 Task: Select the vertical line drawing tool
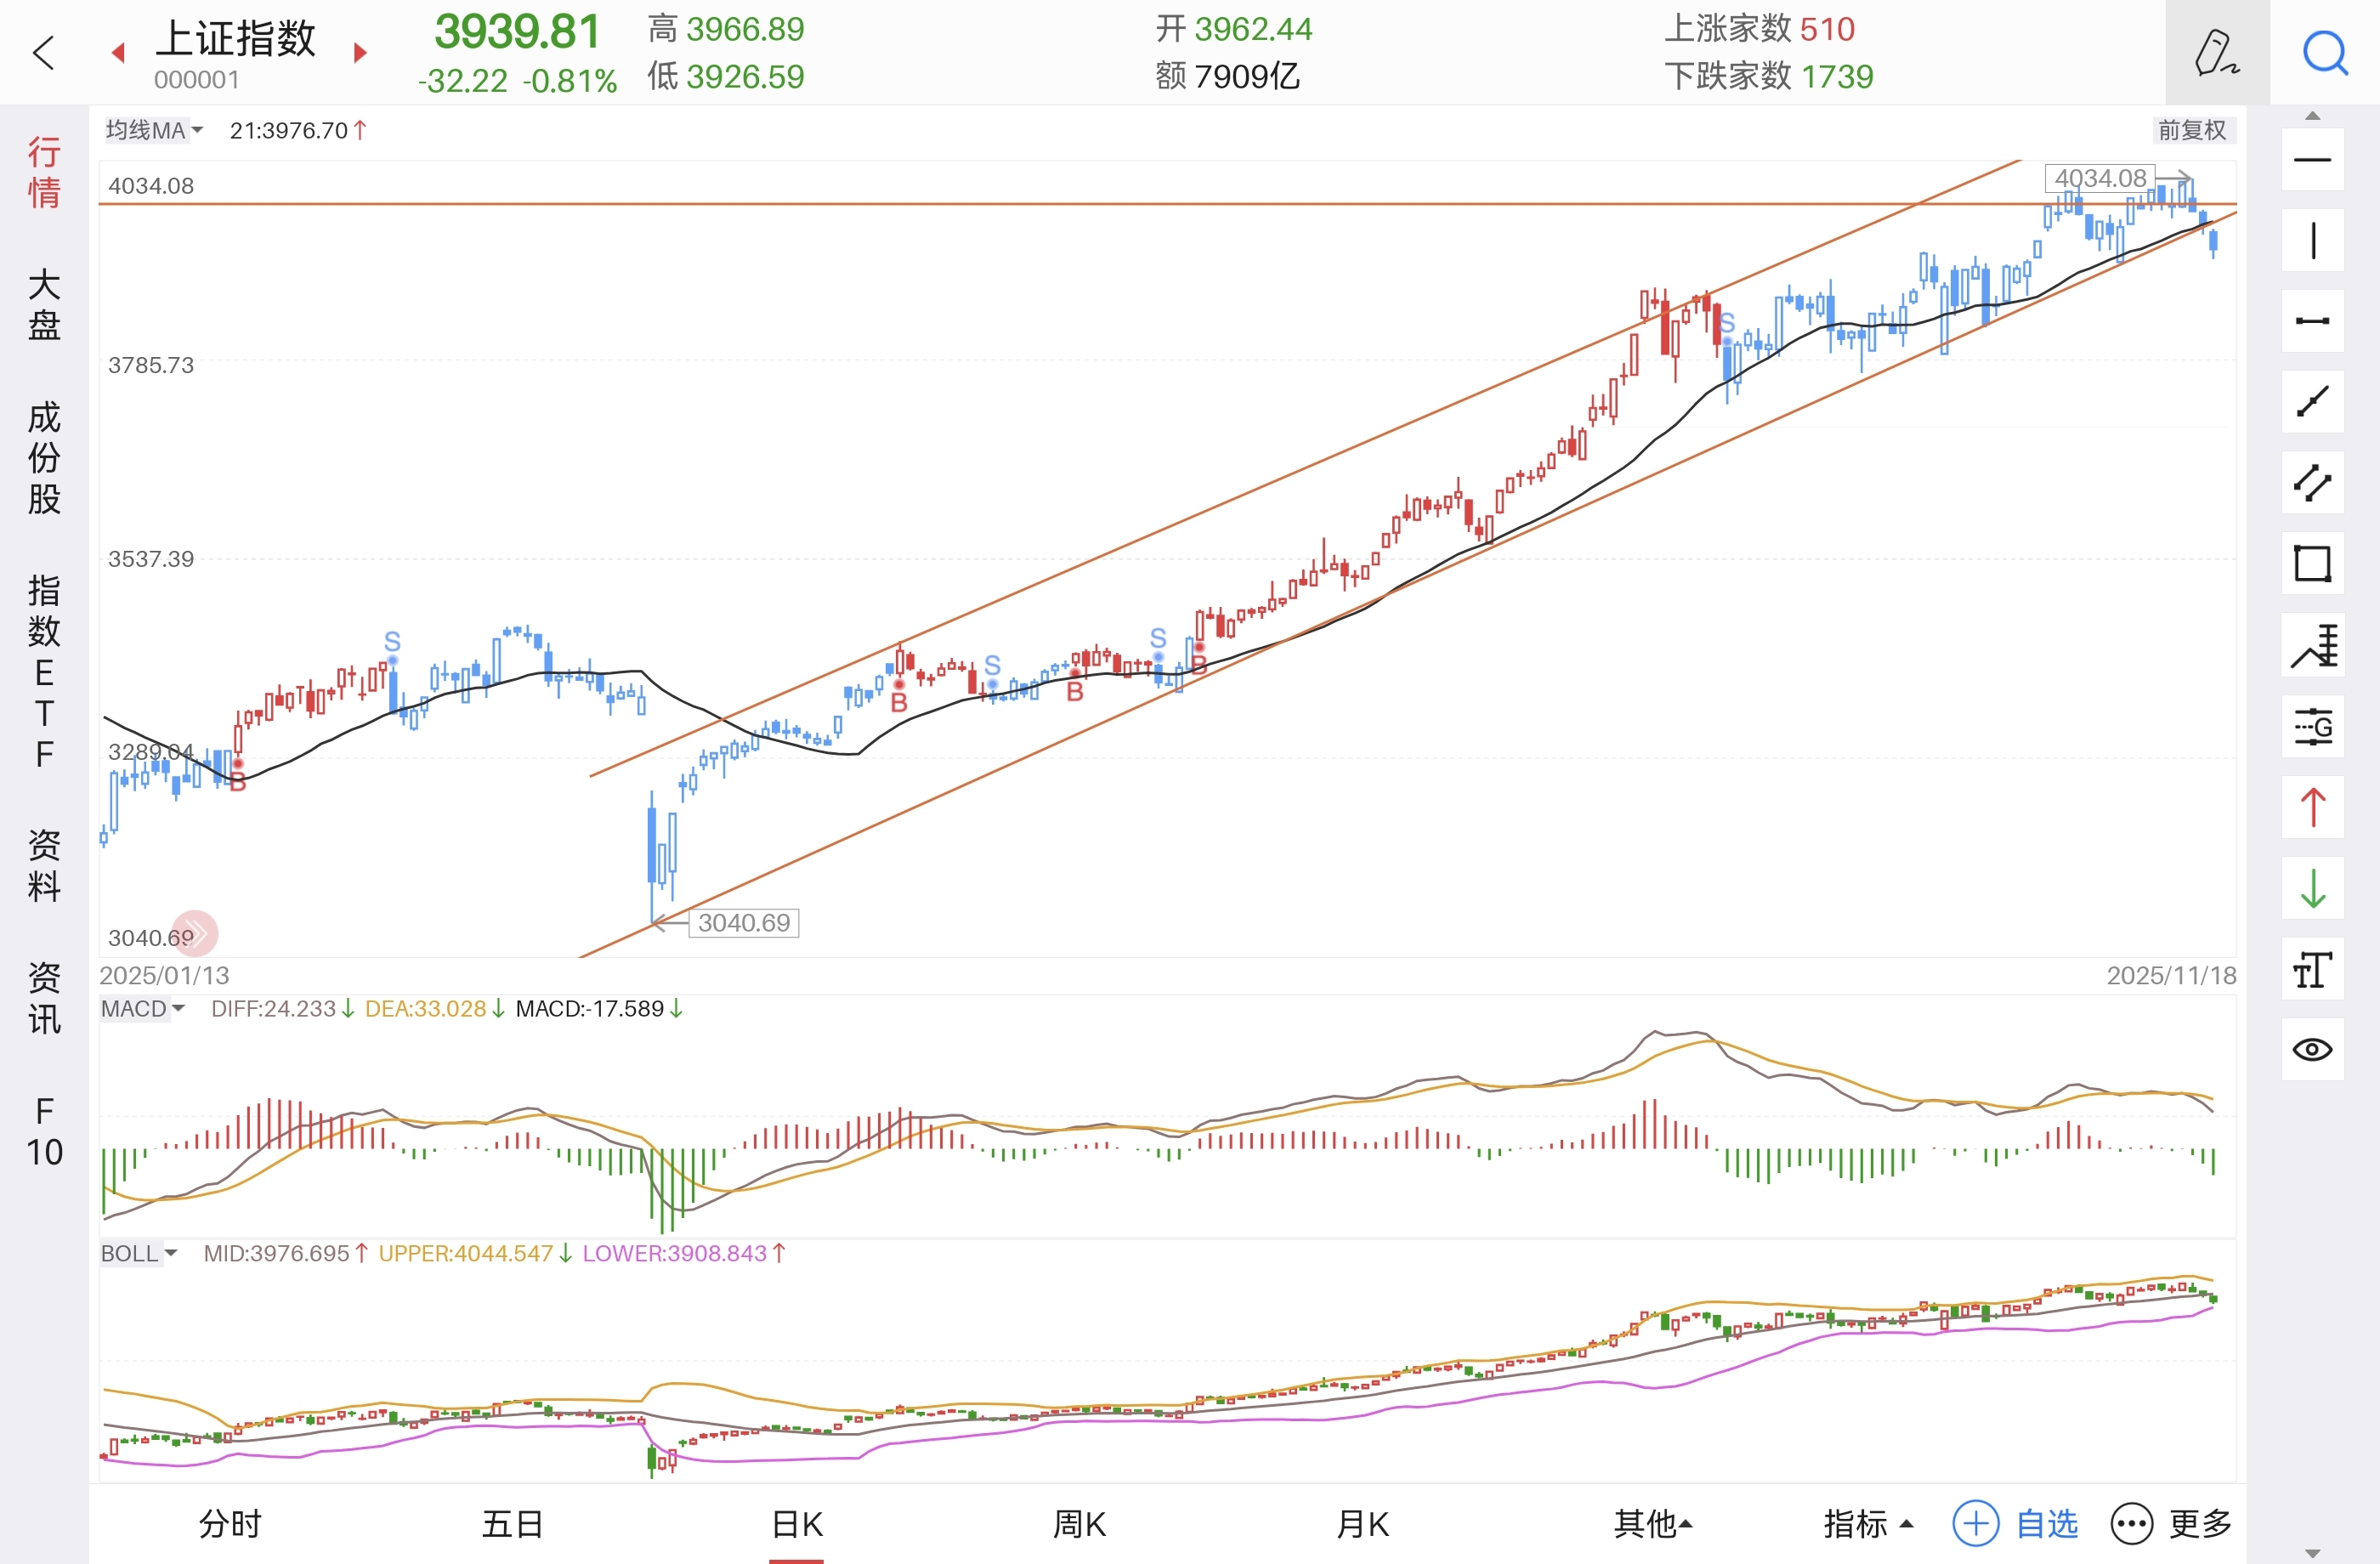[2312, 241]
